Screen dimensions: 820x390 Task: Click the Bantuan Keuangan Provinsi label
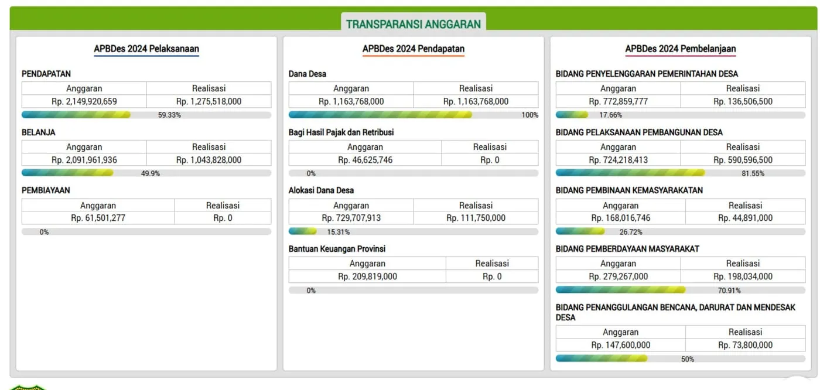pos(337,249)
